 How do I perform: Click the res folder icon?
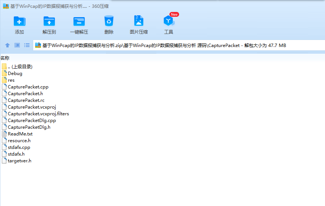pos(4,80)
